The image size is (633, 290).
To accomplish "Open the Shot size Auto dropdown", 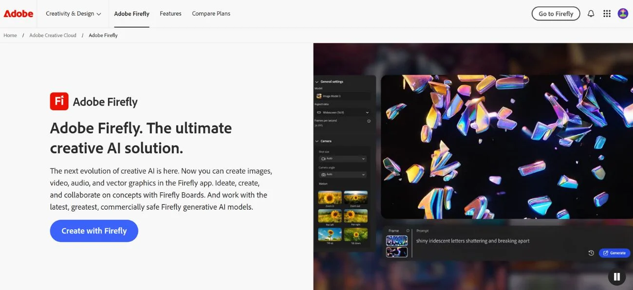I will tap(343, 159).
